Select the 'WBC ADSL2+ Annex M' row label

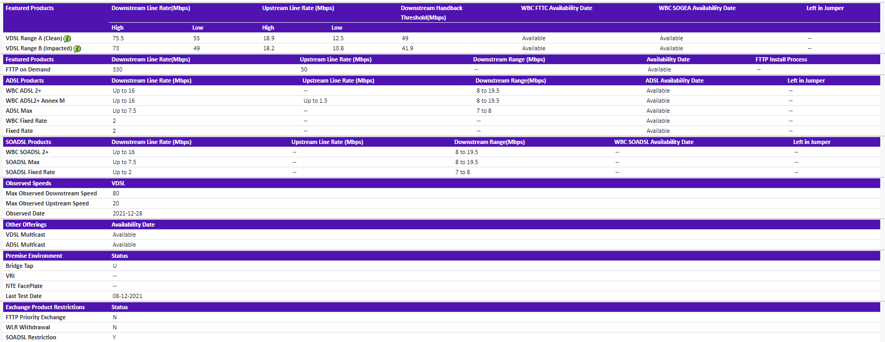[35, 101]
